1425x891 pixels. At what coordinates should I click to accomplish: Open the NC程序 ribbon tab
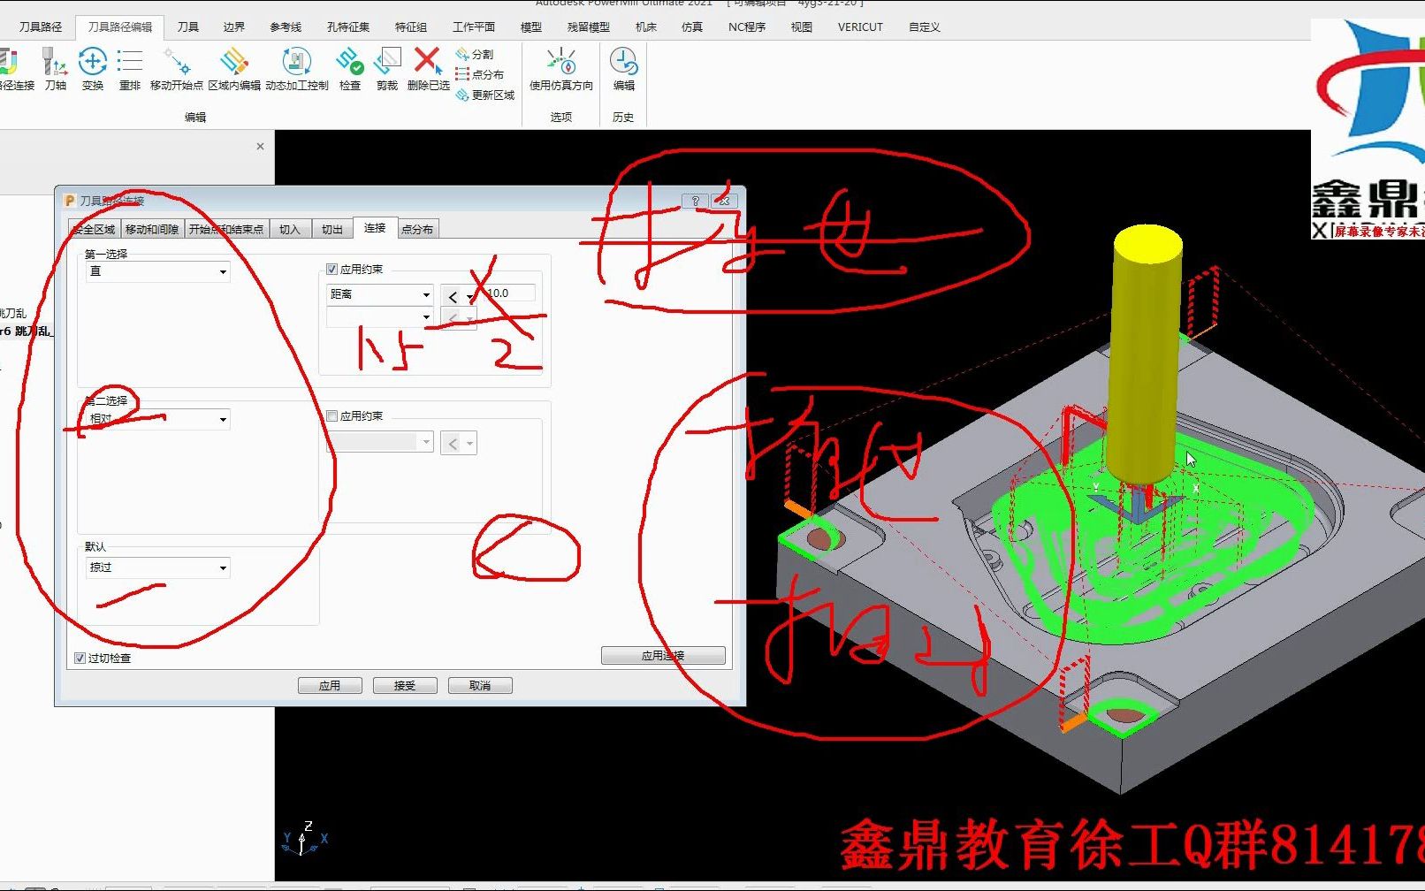pos(747,27)
